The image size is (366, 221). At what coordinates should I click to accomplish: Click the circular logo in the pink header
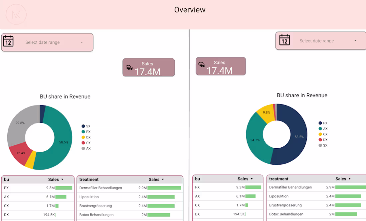[16, 14]
